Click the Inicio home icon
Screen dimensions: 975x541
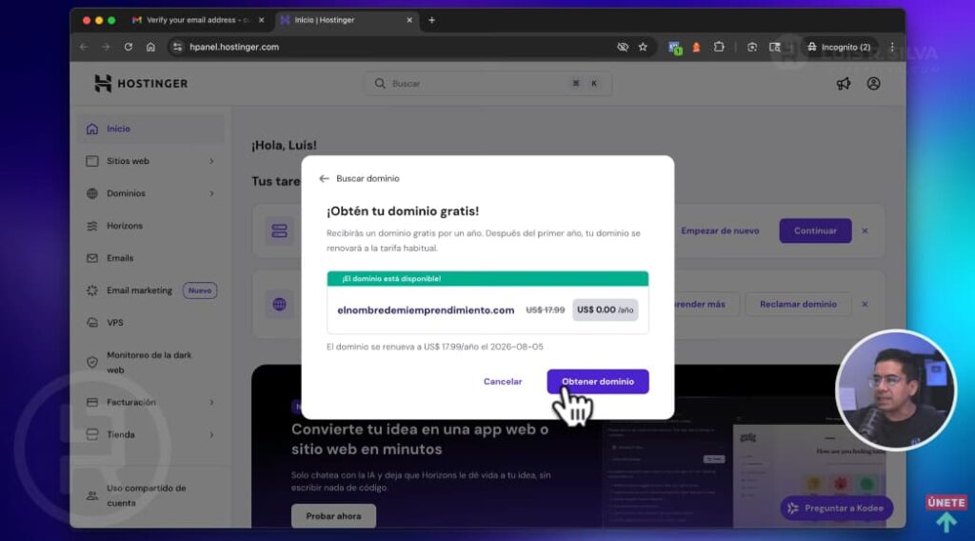pos(92,129)
